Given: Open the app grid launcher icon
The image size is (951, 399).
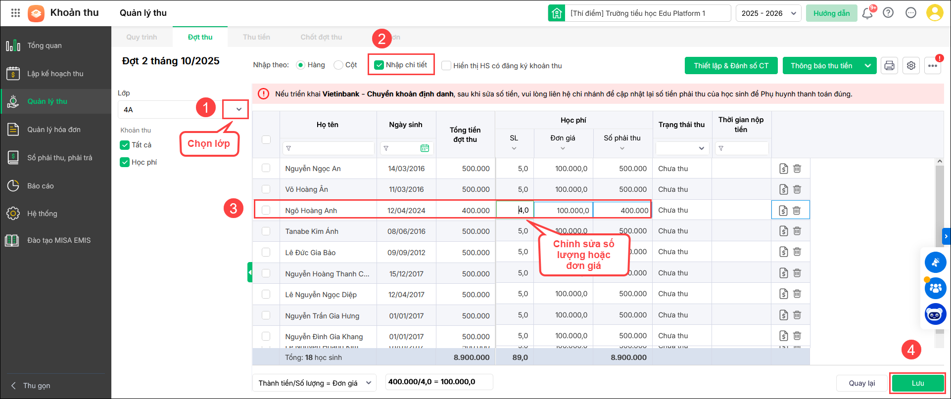Looking at the screenshot, I should (15, 13).
